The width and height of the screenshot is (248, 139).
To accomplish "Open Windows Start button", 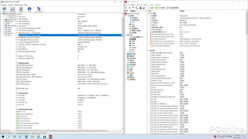I will (3, 137).
